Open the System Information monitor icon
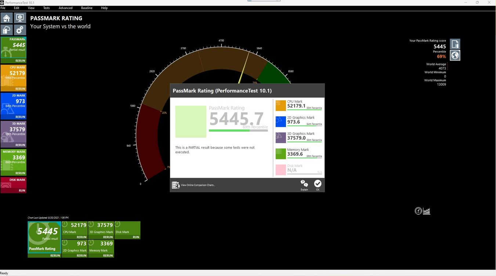 tap(20, 18)
